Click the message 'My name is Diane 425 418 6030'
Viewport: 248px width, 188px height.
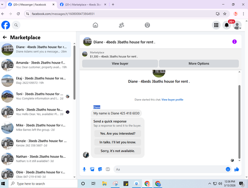117,113
